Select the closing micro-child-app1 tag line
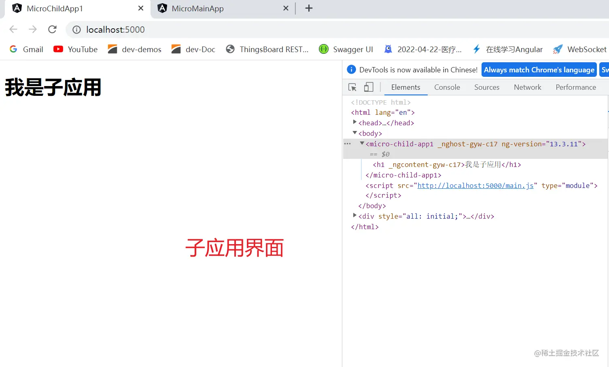 pos(403,175)
